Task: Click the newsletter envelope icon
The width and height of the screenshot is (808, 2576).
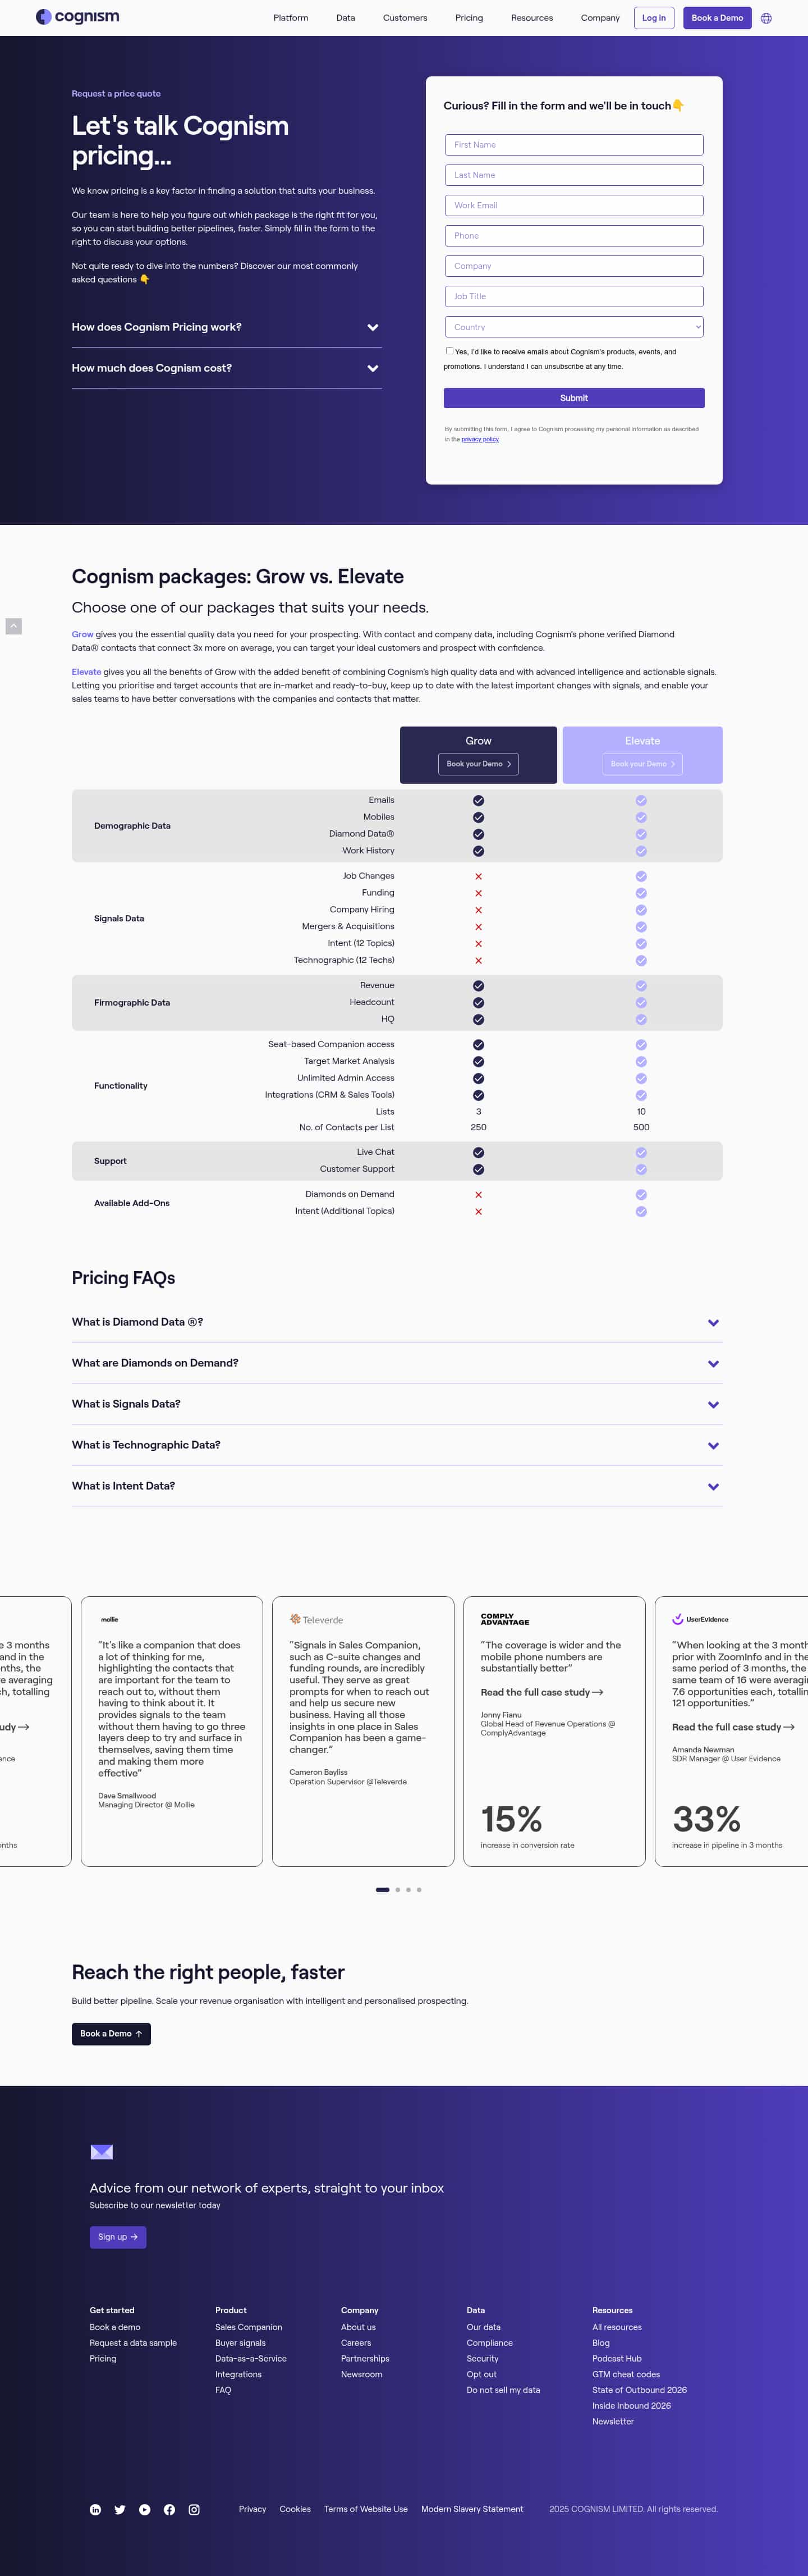Action: [x=101, y=2152]
